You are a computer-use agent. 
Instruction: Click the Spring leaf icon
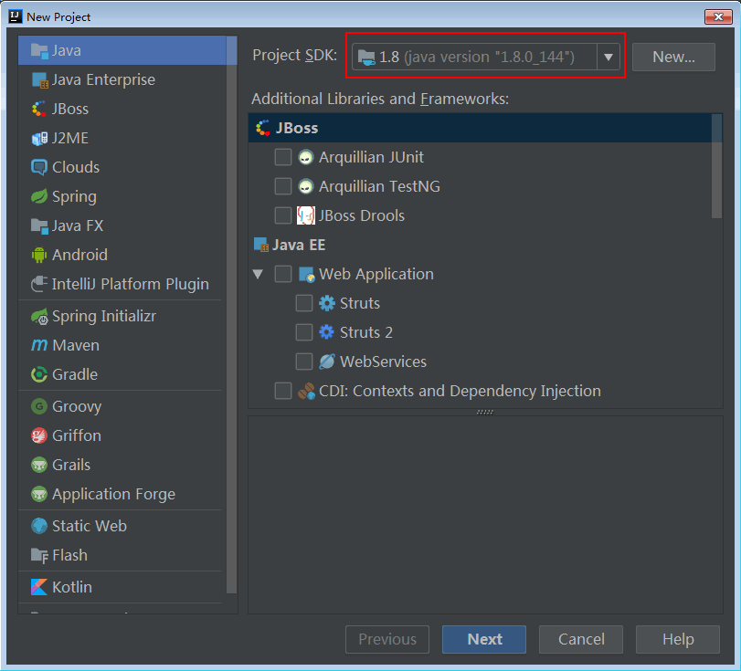click(39, 196)
